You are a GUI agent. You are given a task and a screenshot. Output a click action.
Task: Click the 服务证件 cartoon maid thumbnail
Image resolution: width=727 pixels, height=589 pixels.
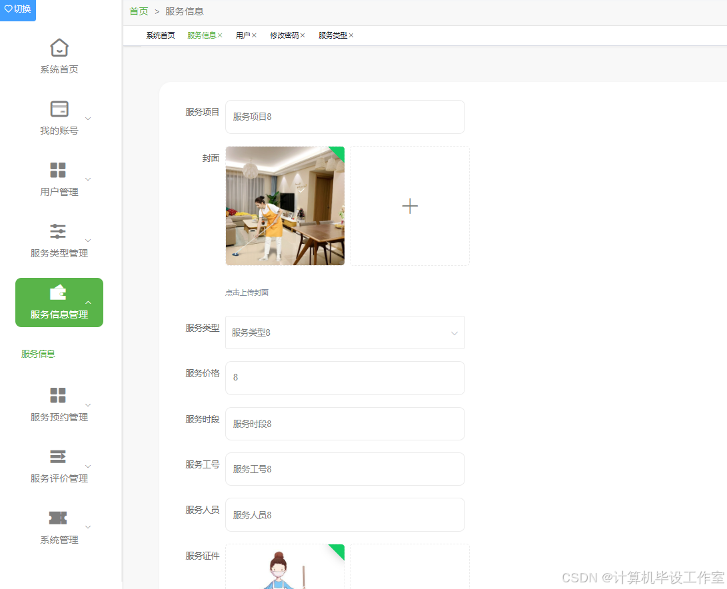[285, 567]
